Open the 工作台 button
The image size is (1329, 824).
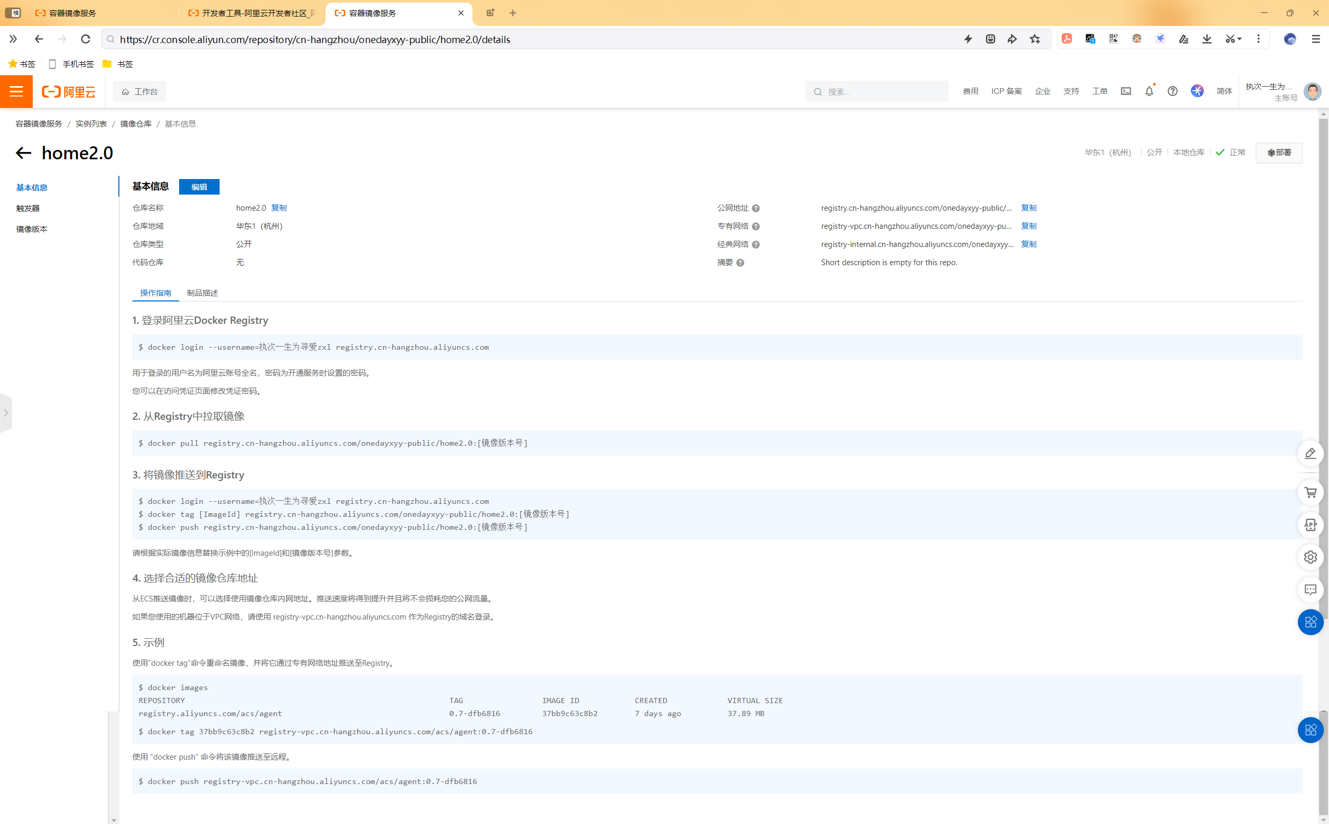[x=140, y=91]
